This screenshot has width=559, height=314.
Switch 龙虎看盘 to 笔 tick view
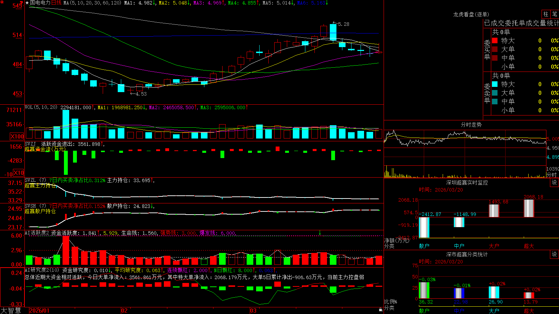click(x=555, y=14)
